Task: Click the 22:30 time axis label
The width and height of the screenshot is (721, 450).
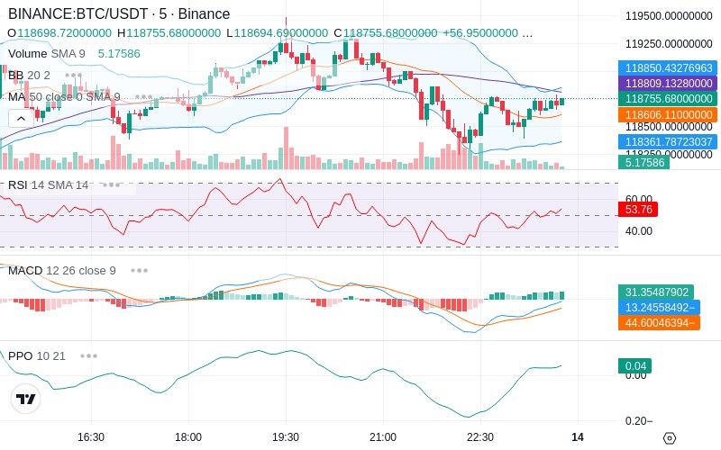Action: (x=480, y=437)
